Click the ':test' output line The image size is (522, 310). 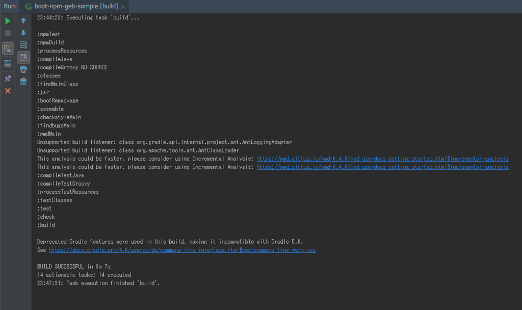(44, 209)
